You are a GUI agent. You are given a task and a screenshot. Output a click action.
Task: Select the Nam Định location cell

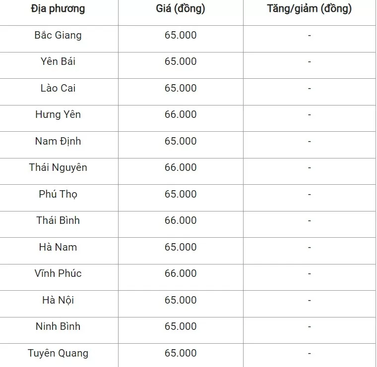coord(58,141)
